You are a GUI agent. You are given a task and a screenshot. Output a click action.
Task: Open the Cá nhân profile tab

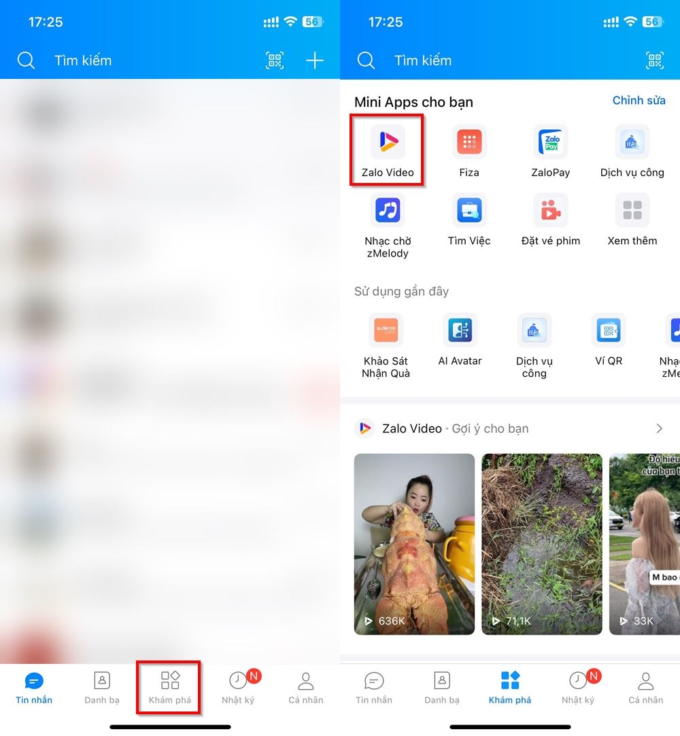[645, 687]
